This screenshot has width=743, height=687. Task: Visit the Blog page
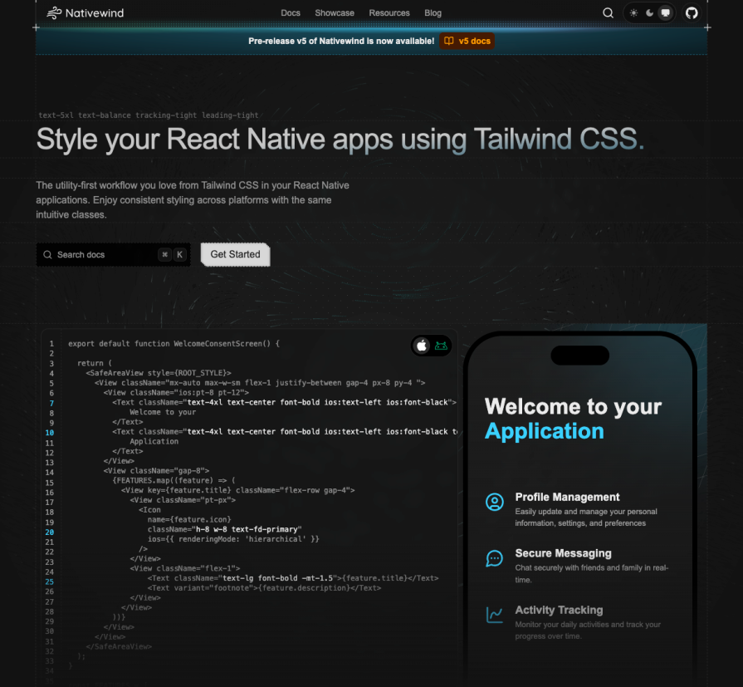coord(433,12)
